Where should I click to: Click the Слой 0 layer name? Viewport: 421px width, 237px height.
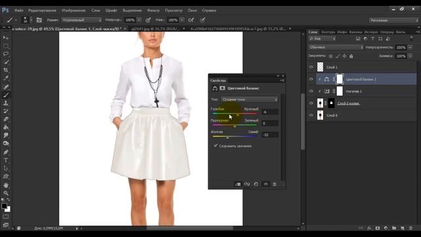332,115
